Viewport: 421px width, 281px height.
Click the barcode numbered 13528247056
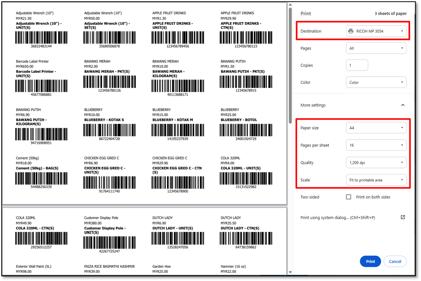pos(178,238)
